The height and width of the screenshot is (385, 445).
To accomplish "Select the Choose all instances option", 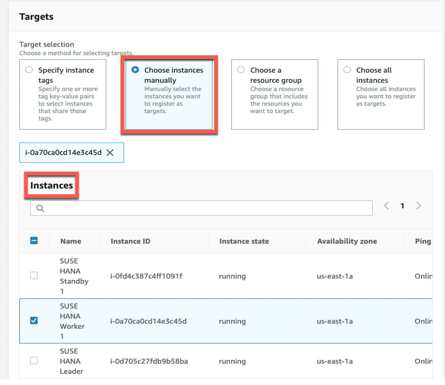I will click(x=347, y=70).
